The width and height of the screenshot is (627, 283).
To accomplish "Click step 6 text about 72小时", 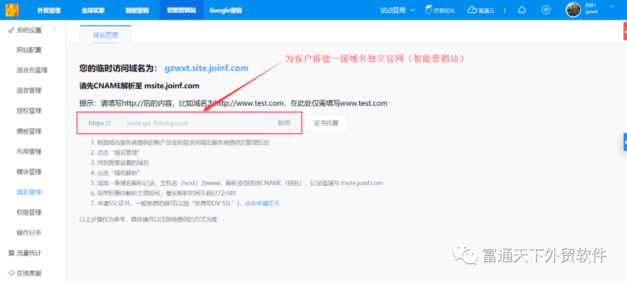I will [166, 193].
